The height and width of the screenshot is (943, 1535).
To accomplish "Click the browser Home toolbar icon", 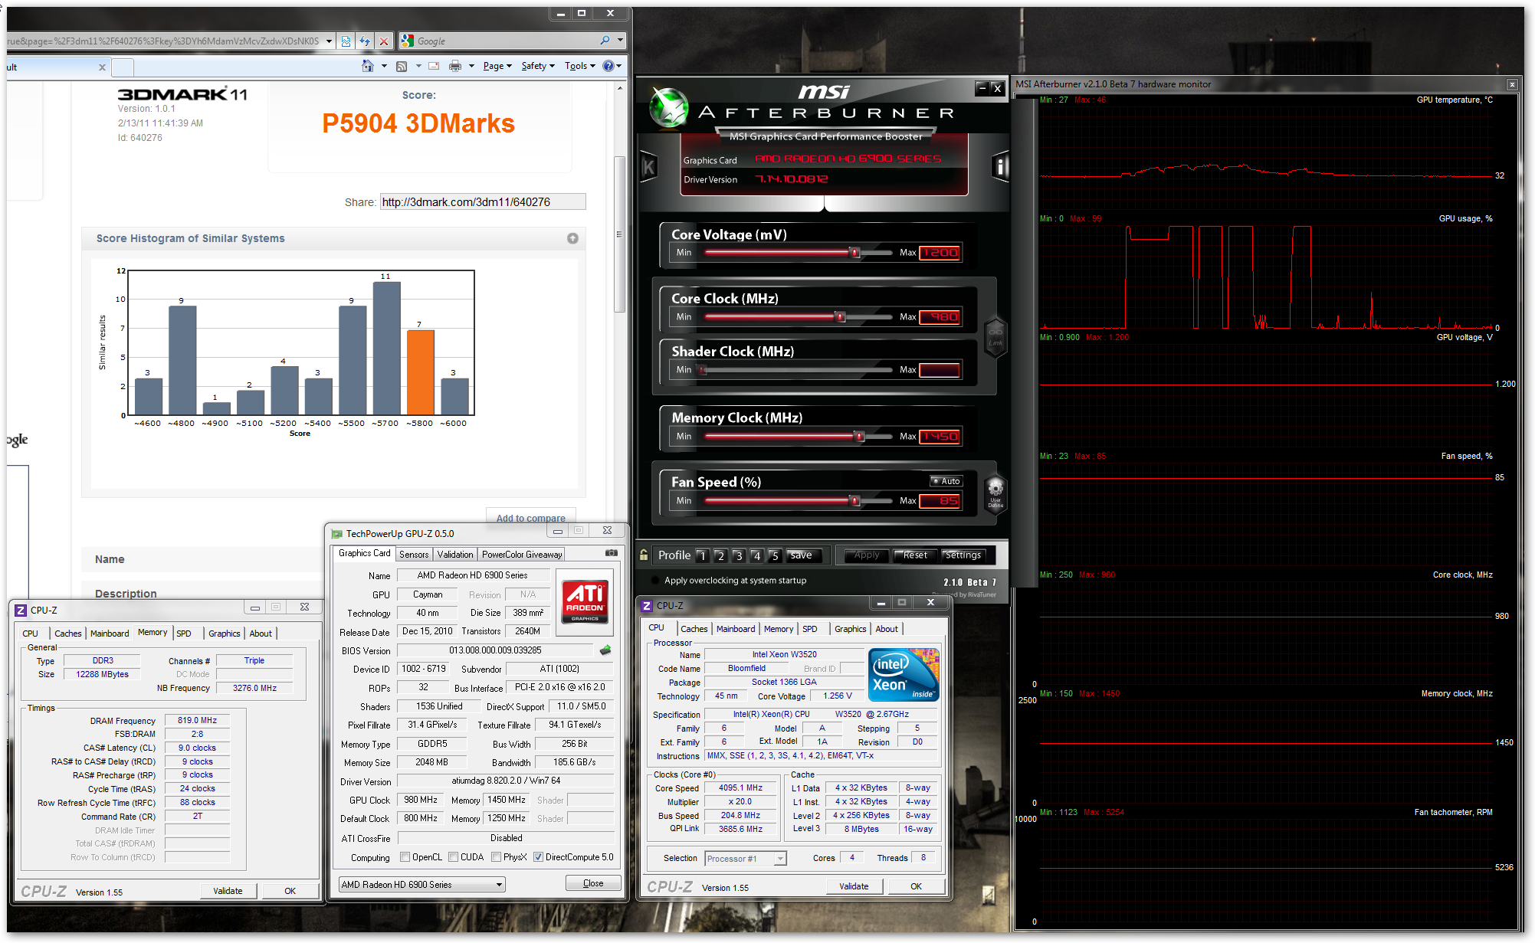I will tap(368, 66).
